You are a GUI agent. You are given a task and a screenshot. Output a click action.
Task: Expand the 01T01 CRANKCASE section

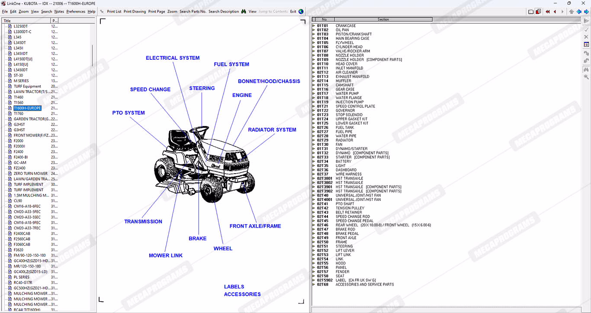[314, 26]
